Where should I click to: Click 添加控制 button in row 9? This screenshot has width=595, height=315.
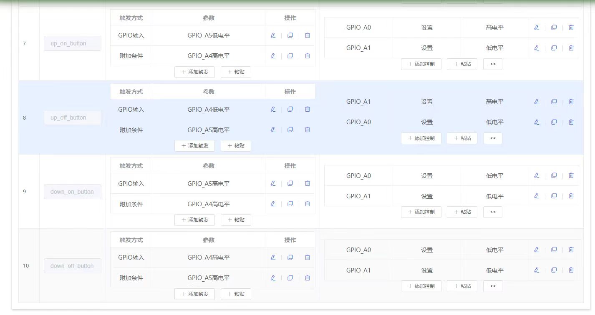pos(421,212)
